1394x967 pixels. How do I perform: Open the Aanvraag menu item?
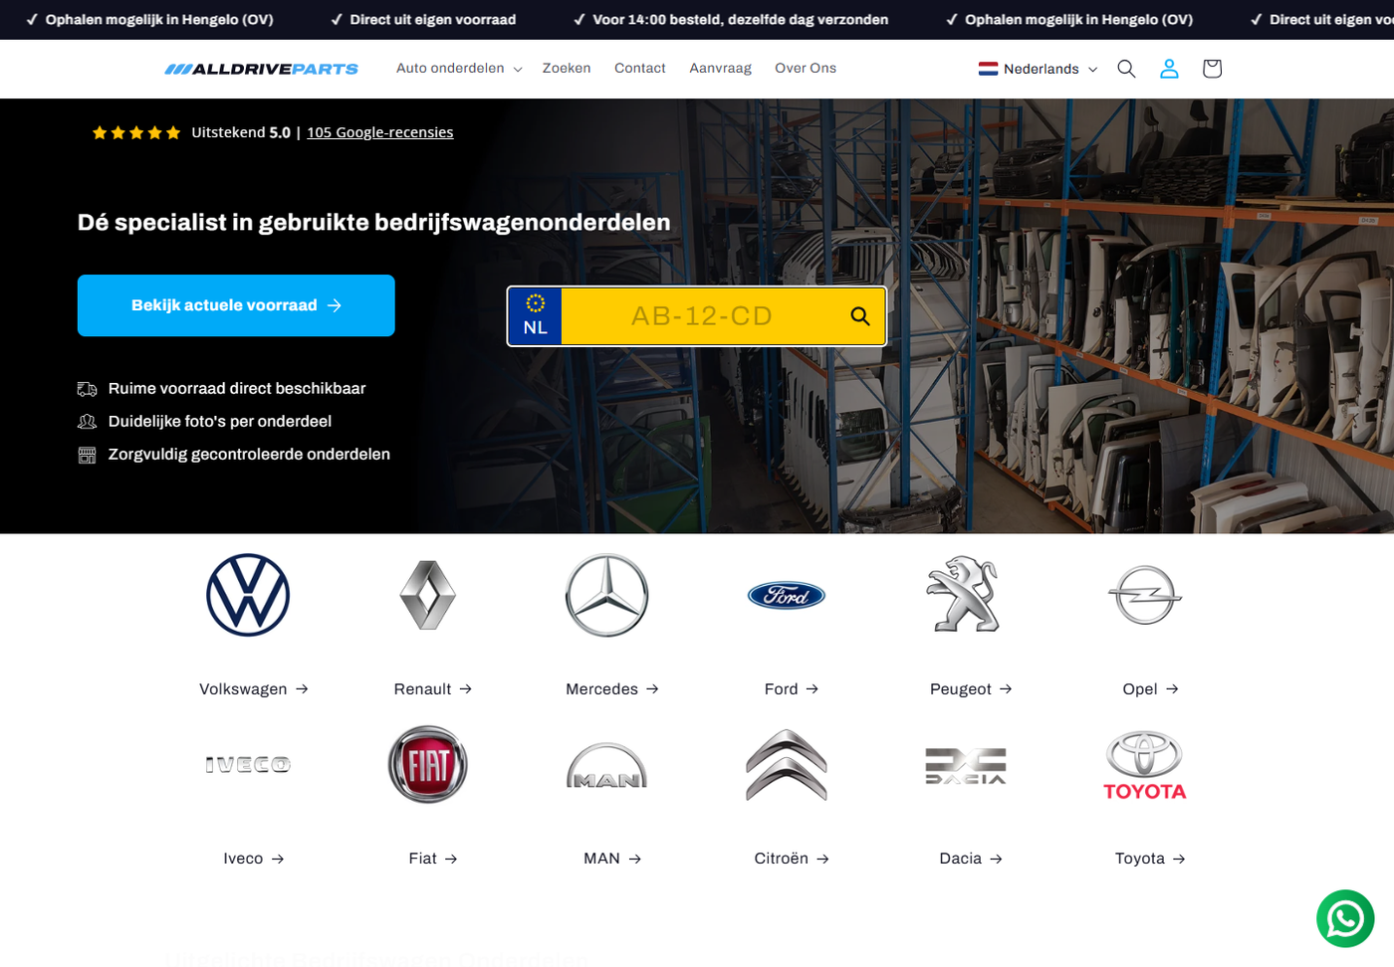(720, 69)
